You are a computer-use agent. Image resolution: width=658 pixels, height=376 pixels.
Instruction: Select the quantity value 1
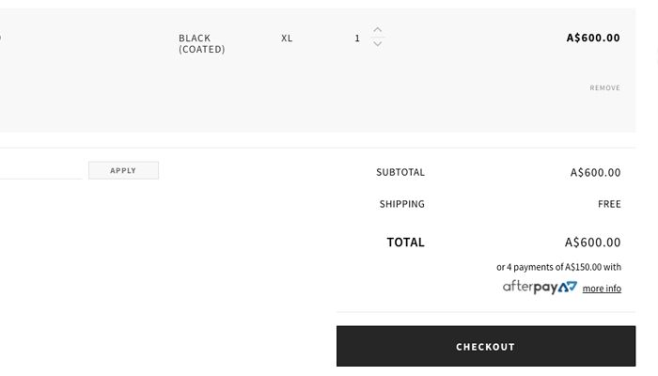(x=357, y=39)
